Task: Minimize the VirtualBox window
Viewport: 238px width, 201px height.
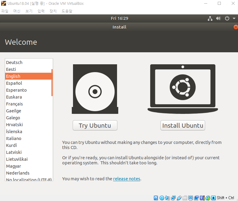Action: coord(206,3)
